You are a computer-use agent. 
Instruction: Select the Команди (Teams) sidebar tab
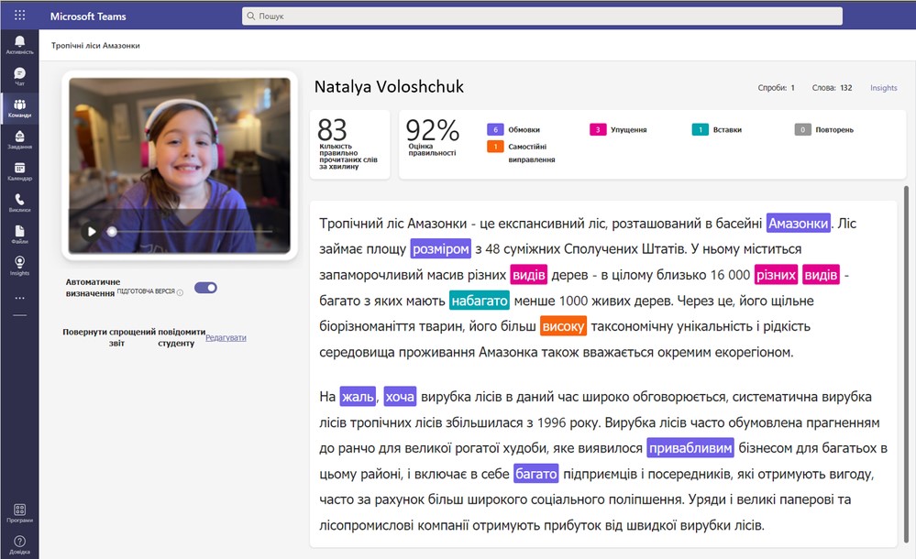pyautogui.click(x=19, y=108)
